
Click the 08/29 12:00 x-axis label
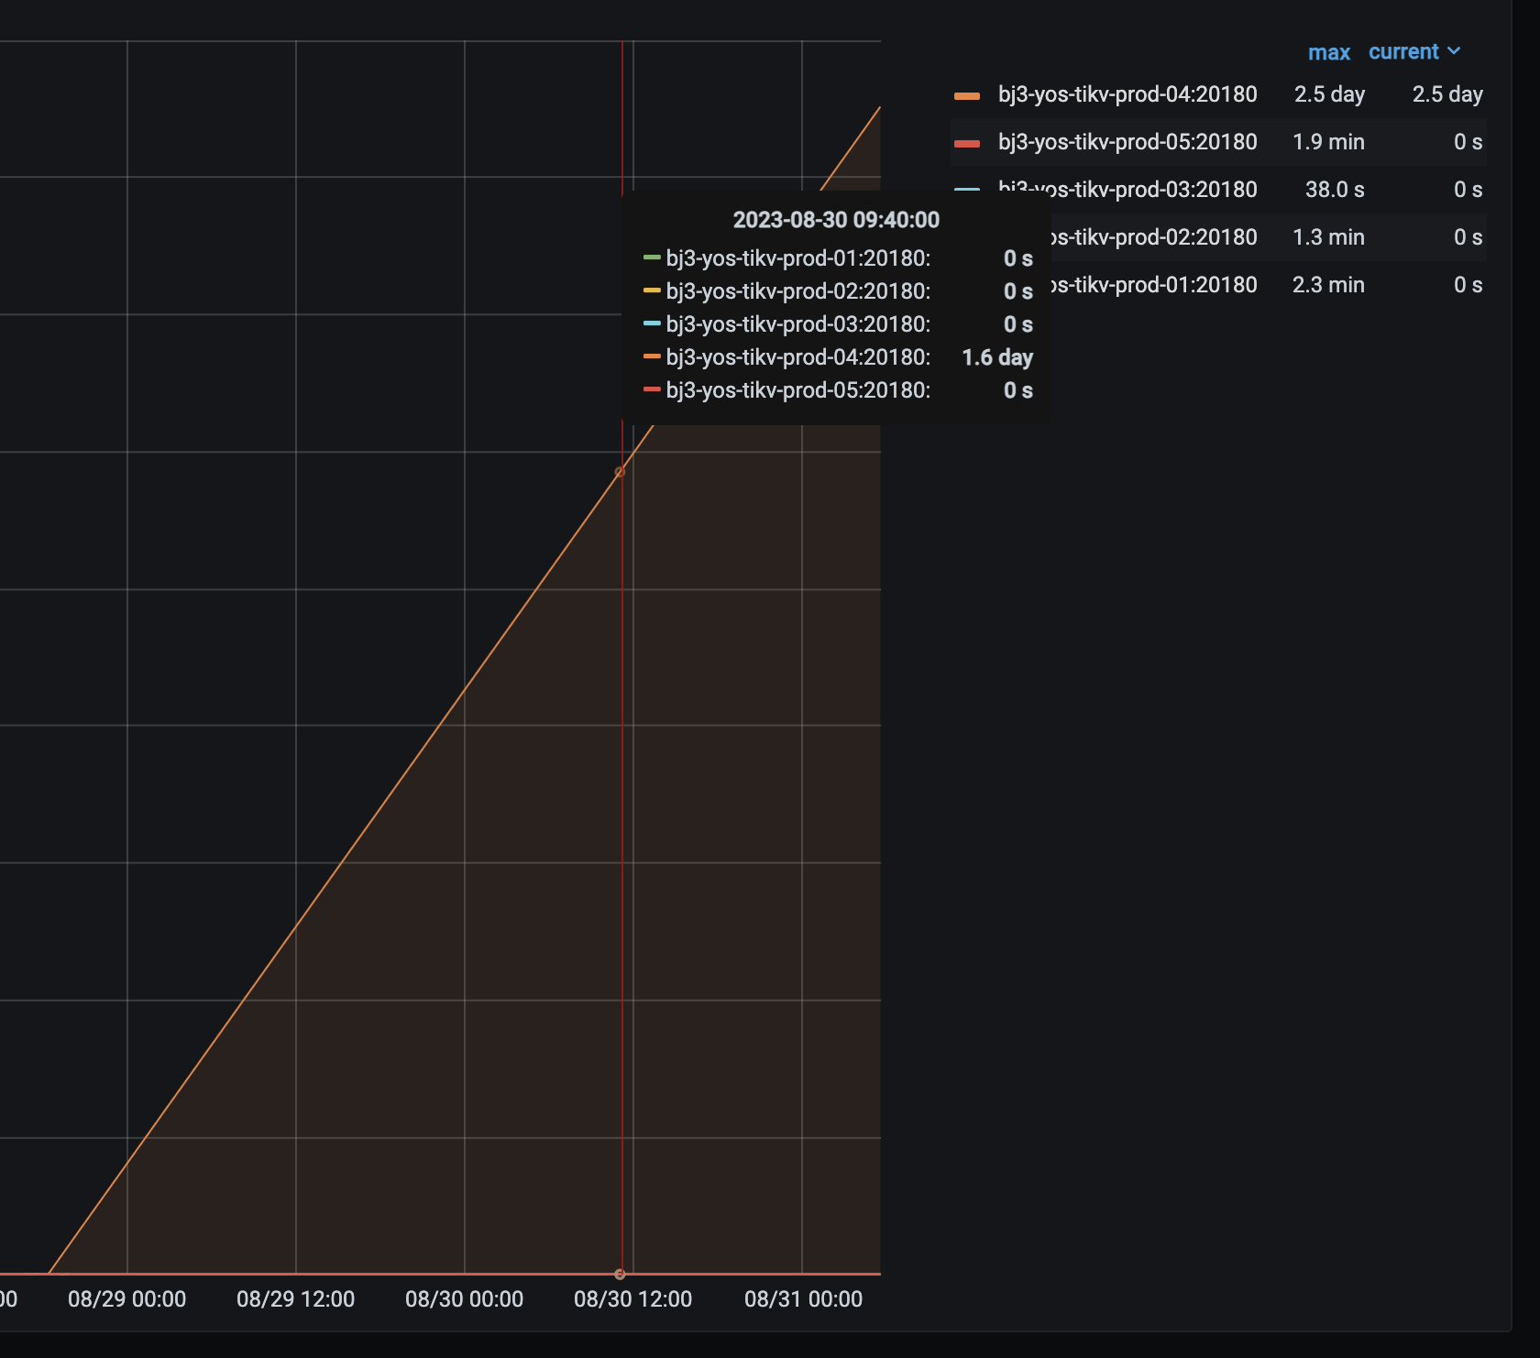[295, 1299]
